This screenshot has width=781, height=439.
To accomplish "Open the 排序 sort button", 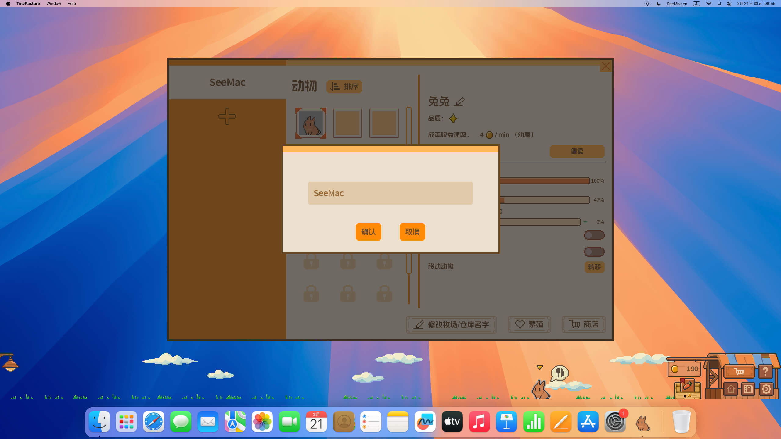I will click(x=344, y=87).
